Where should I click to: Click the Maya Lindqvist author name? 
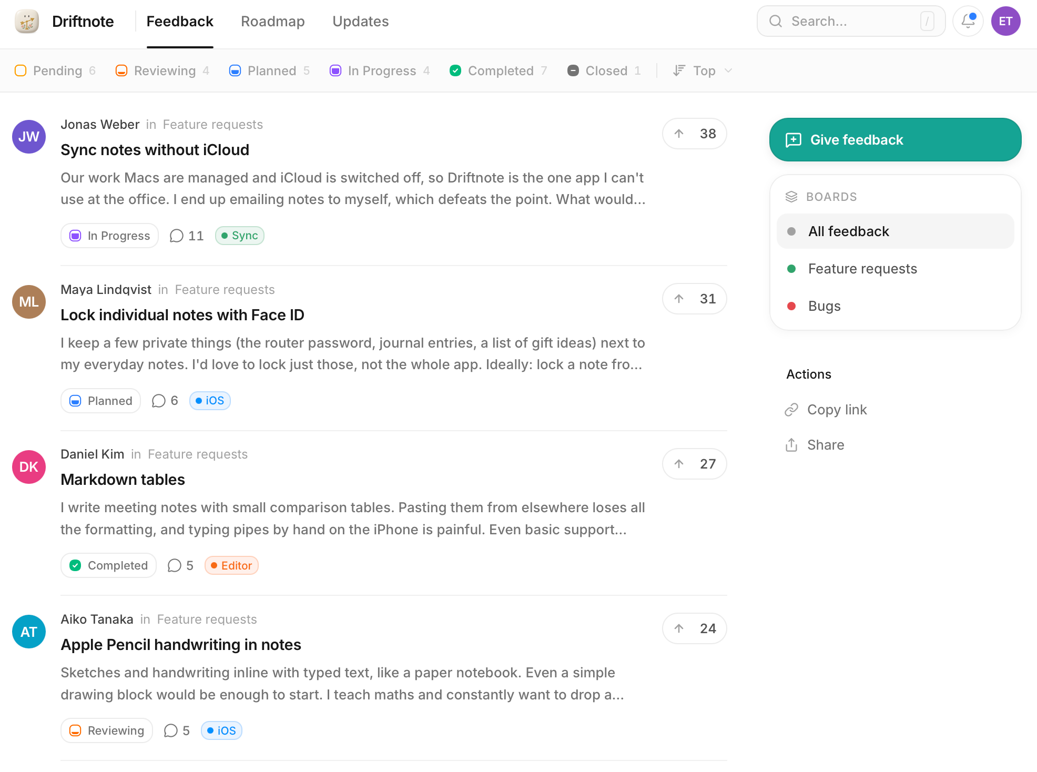(x=106, y=290)
